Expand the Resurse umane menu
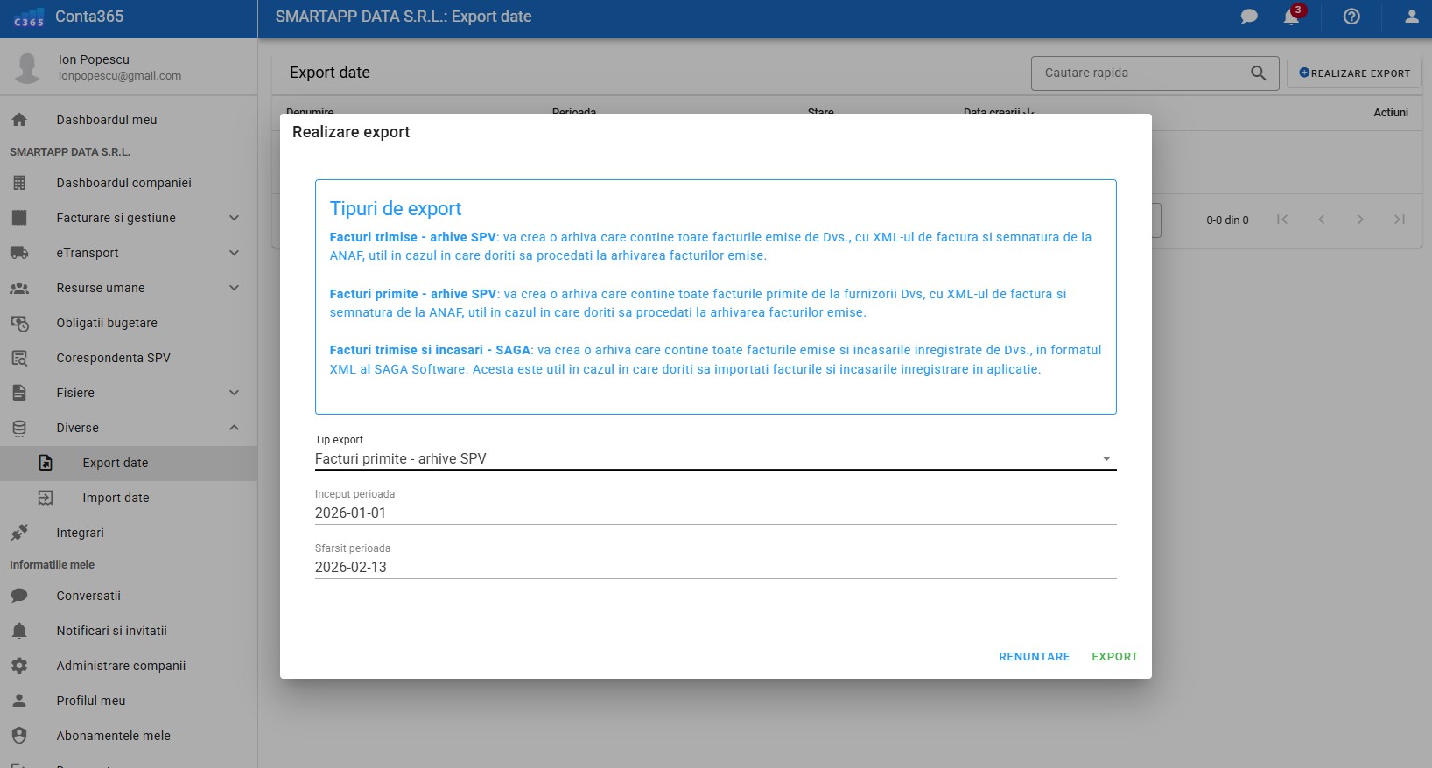 pyautogui.click(x=234, y=288)
